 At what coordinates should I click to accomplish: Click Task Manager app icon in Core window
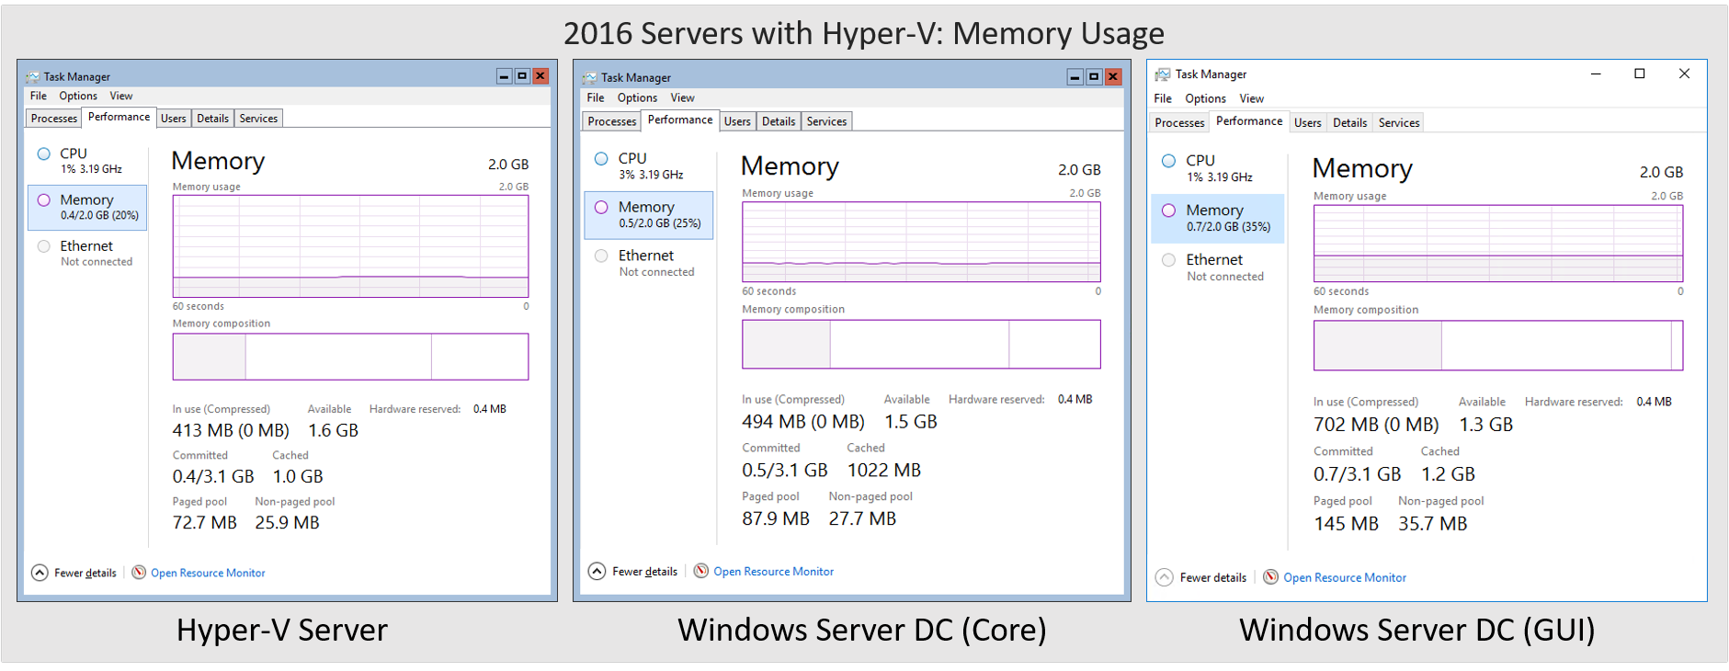(590, 78)
